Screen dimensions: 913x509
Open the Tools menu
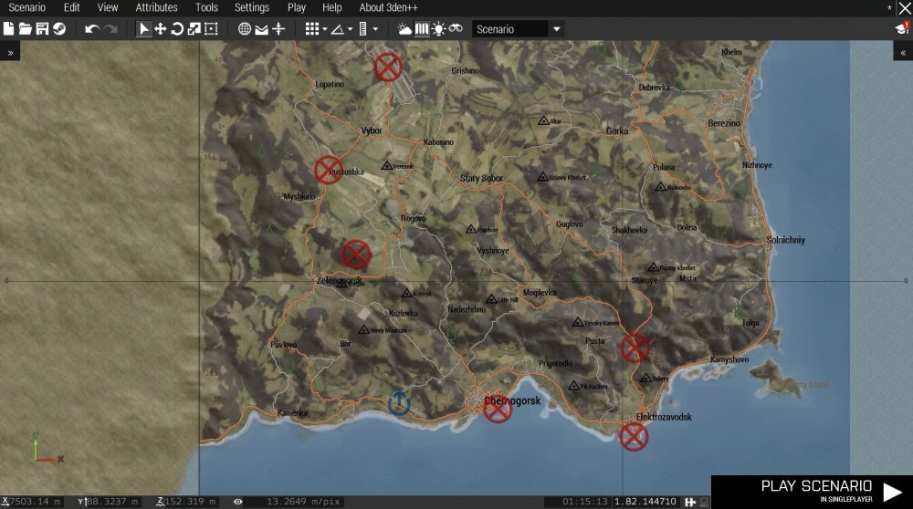206,7
